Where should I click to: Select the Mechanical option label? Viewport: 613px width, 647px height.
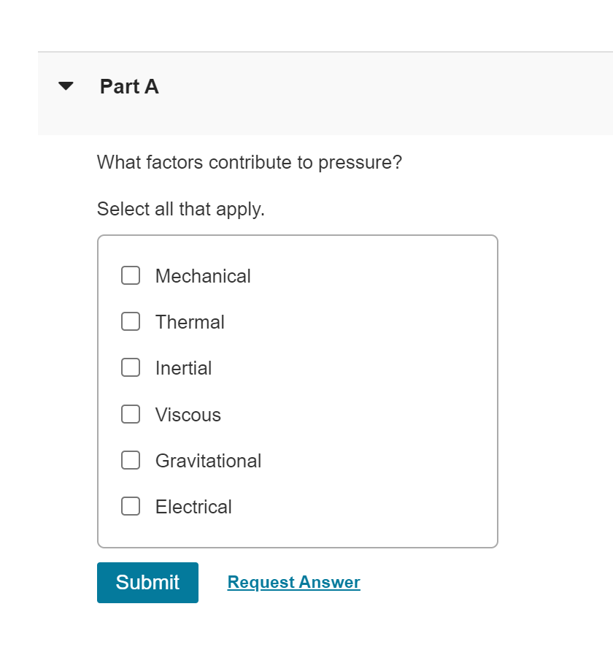202,275
